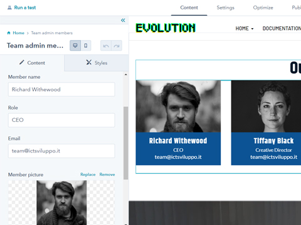Click the EVOLUTION logo in preview

coord(166,28)
